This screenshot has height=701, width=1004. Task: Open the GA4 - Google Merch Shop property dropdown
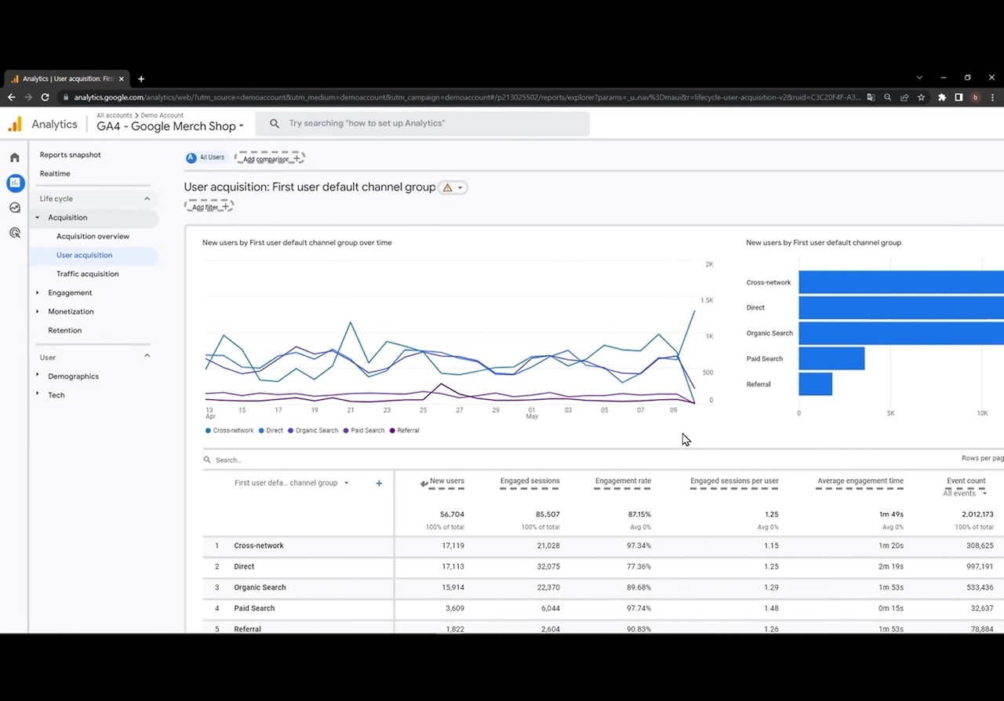click(170, 126)
